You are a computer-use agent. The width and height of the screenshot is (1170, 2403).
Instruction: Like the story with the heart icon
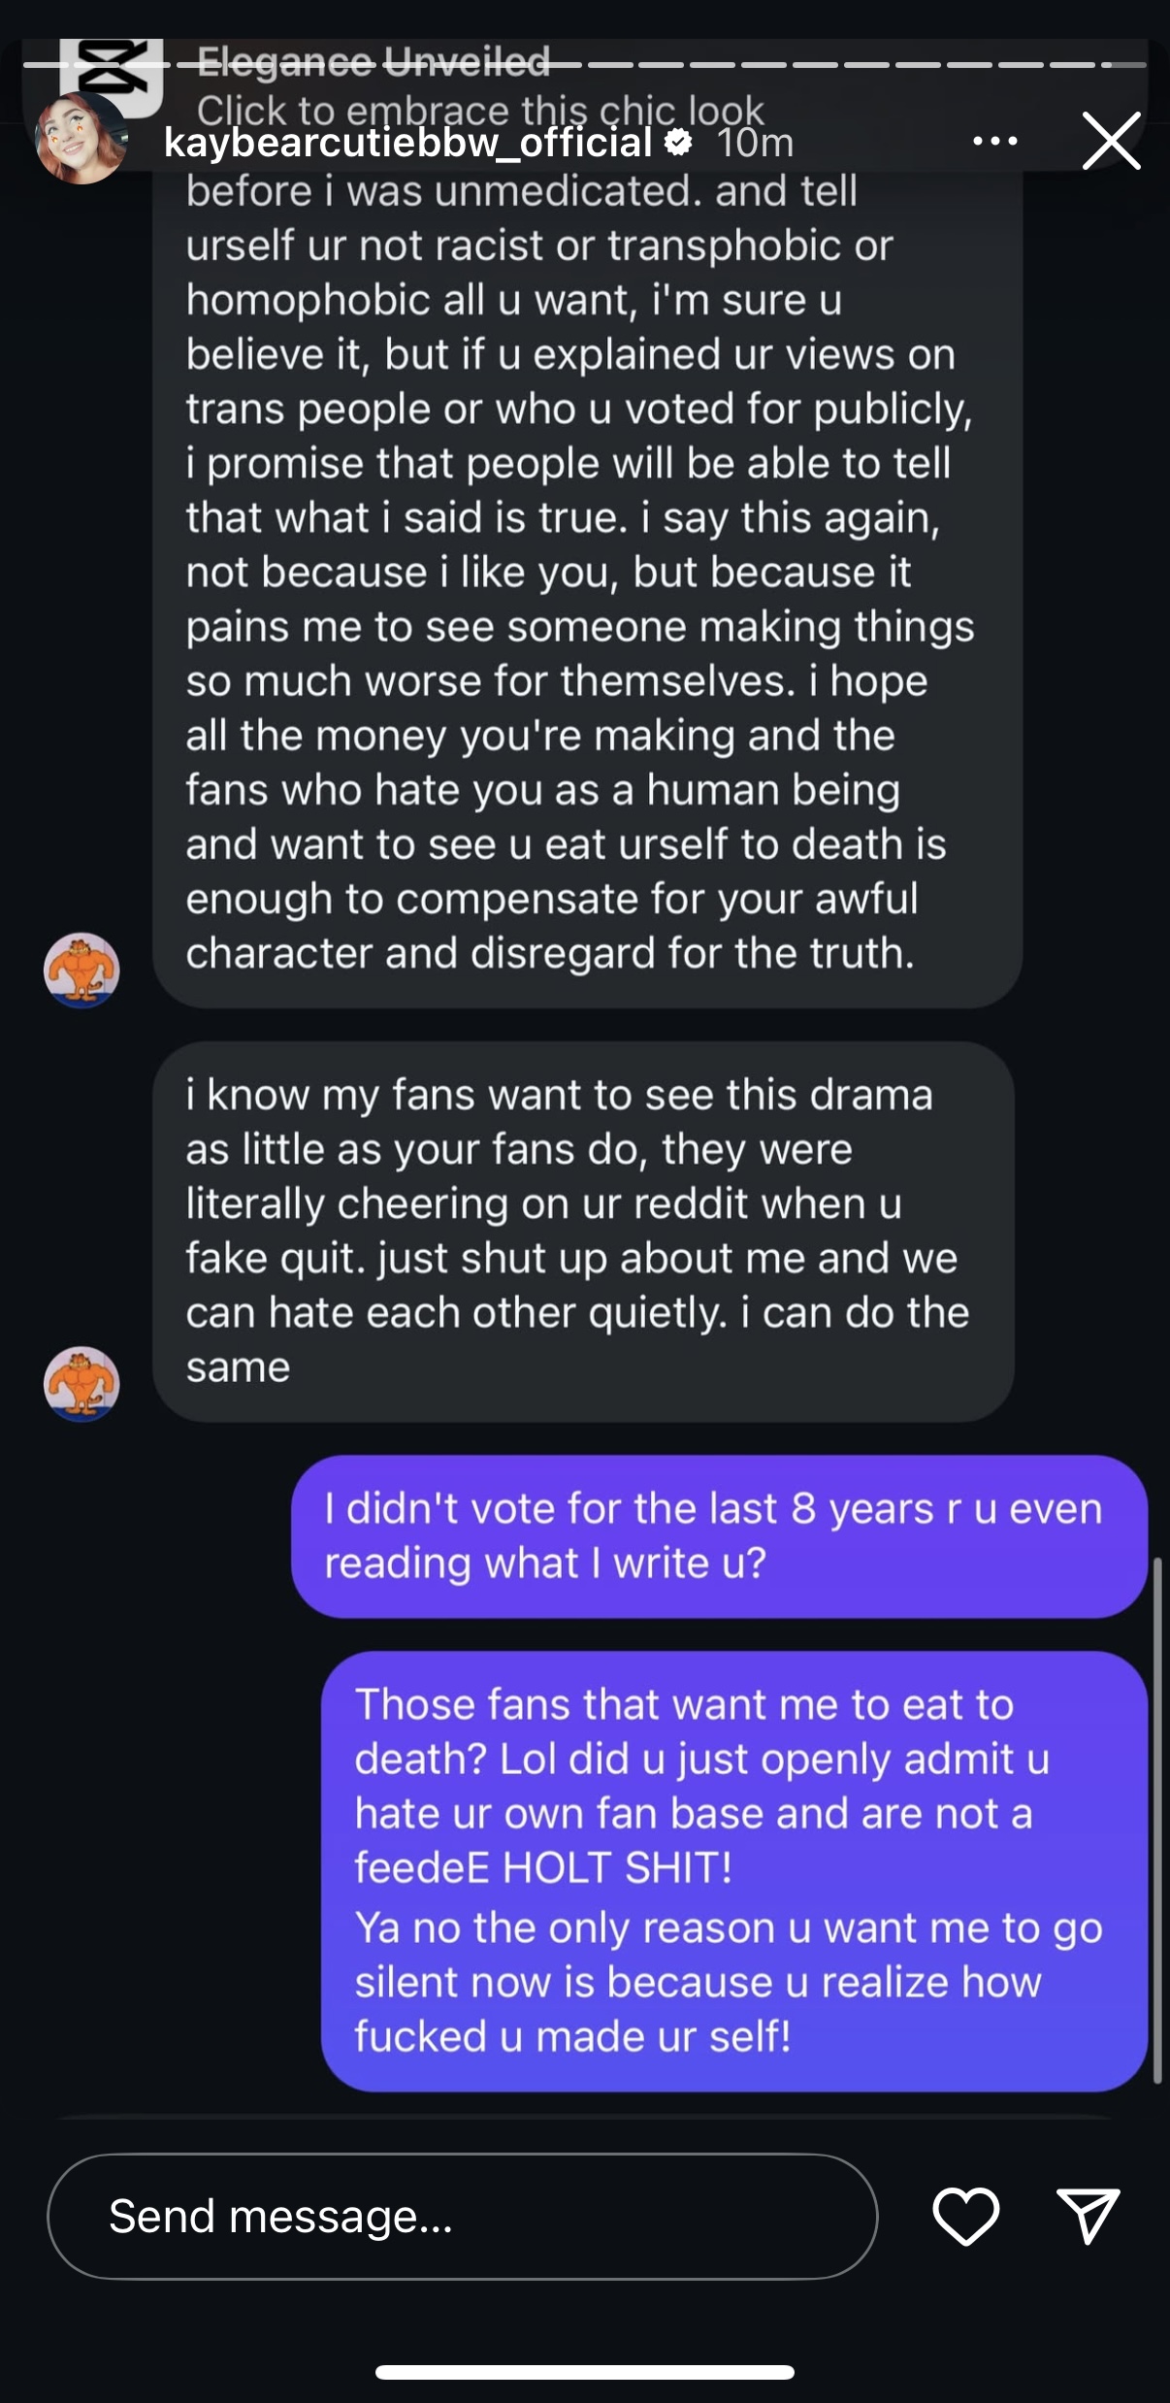pyautogui.click(x=965, y=2216)
